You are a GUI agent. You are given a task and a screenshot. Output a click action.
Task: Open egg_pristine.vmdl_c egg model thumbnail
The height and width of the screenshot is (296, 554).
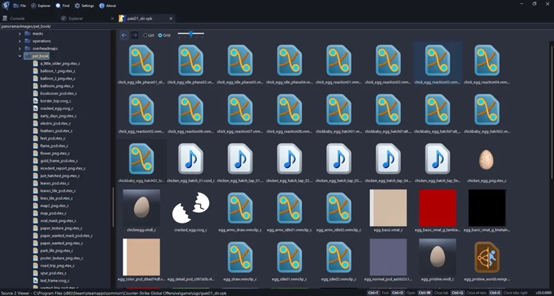click(438, 257)
